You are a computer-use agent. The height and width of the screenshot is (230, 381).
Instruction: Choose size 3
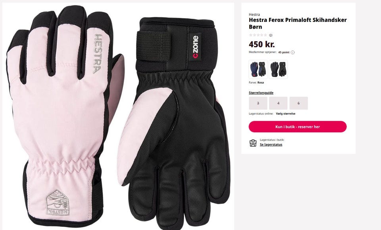258,103
